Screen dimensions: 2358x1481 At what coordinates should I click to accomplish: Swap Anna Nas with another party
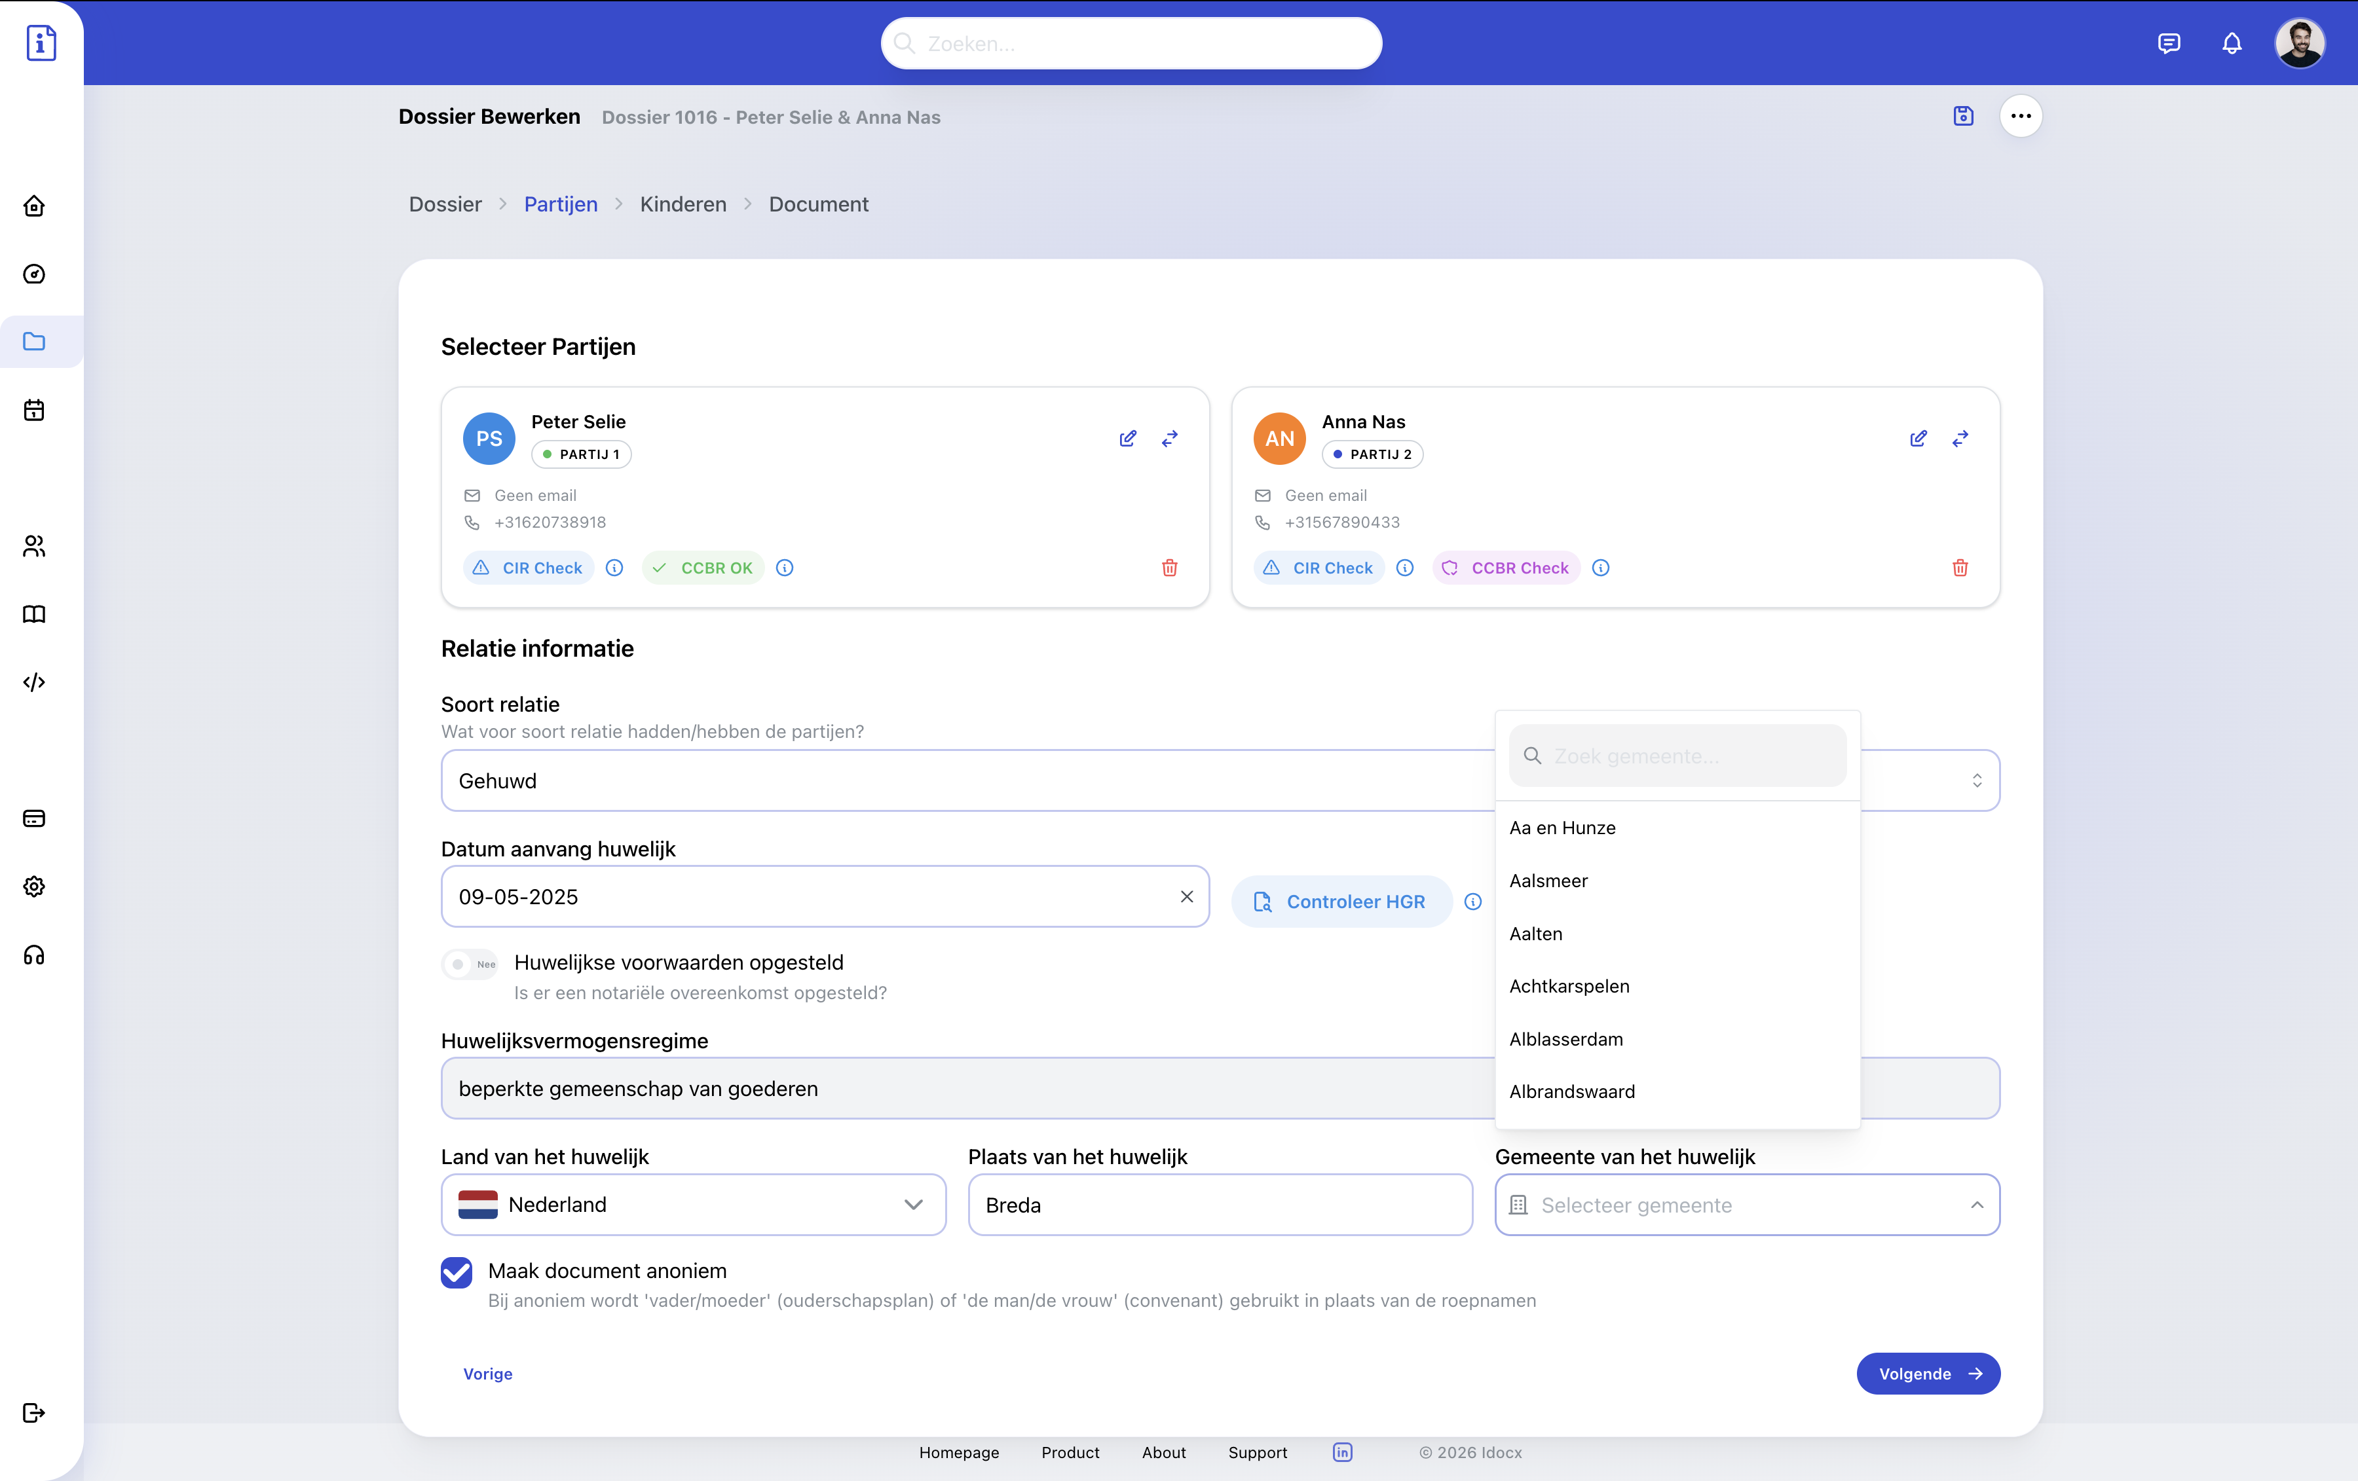tap(1960, 439)
